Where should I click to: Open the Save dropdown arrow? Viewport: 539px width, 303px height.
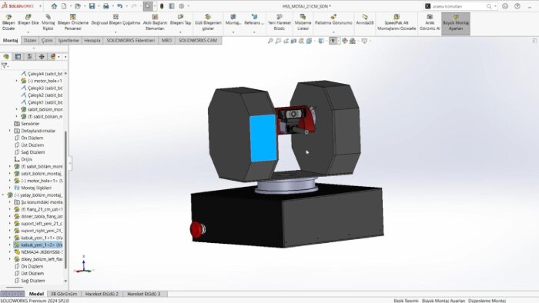pyautogui.click(x=99, y=6)
